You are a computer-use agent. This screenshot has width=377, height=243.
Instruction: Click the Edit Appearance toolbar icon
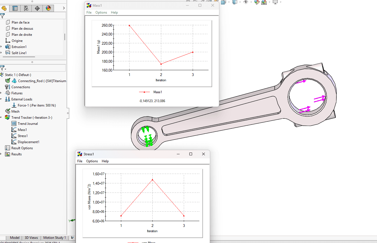pos(257,2)
